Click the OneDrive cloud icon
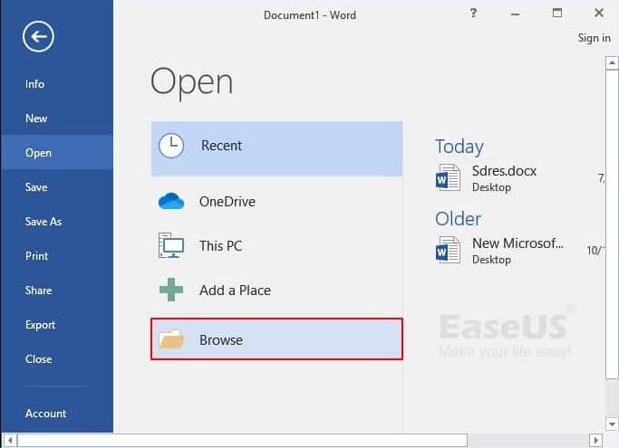Screen dimensions: 619x448 (x=171, y=202)
